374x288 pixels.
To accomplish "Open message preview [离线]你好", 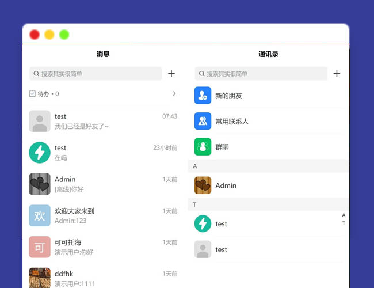I will (x=69, y=190).
